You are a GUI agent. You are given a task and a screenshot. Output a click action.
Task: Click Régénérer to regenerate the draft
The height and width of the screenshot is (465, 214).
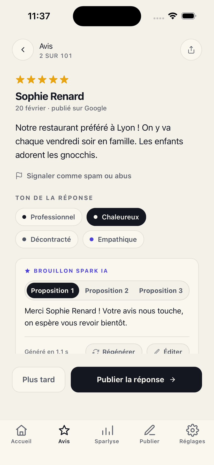click(114, 349)
